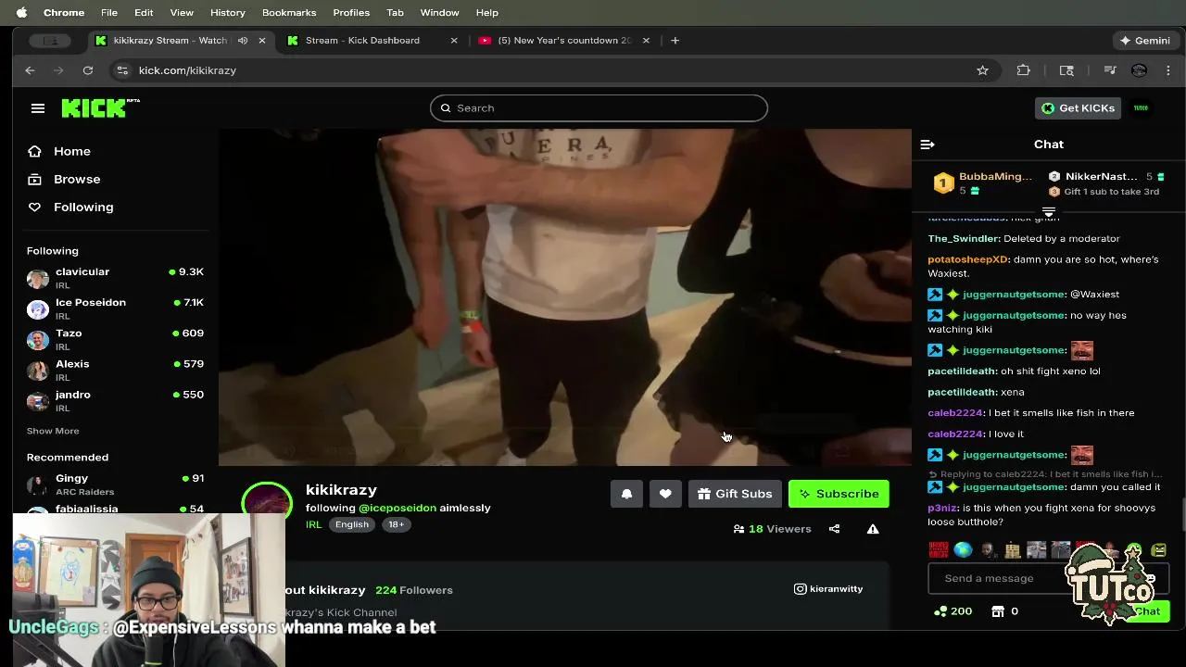Screen dimensions: 1186x667
Task: Open the Chrome extensions puzzle icon
Action: [1024, 70]
